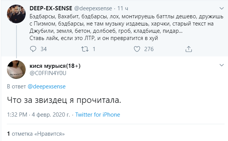
Task: Open the 1:32 PM · 4 февр. 2020 timestamp
Action: click(39, 115)
